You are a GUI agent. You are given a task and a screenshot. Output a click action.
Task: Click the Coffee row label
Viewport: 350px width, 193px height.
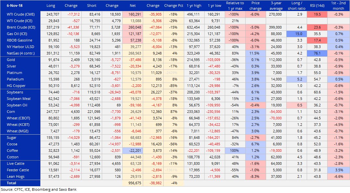click(x=12, y=151)
